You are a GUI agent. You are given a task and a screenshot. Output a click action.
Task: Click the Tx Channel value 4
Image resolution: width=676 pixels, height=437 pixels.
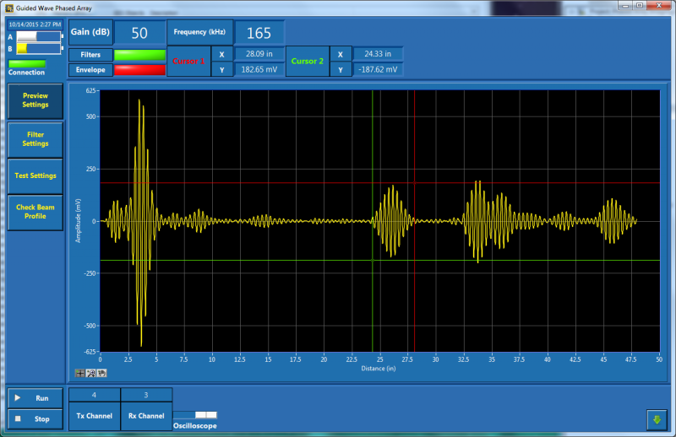pyautogui.click(x=94, y=395)
